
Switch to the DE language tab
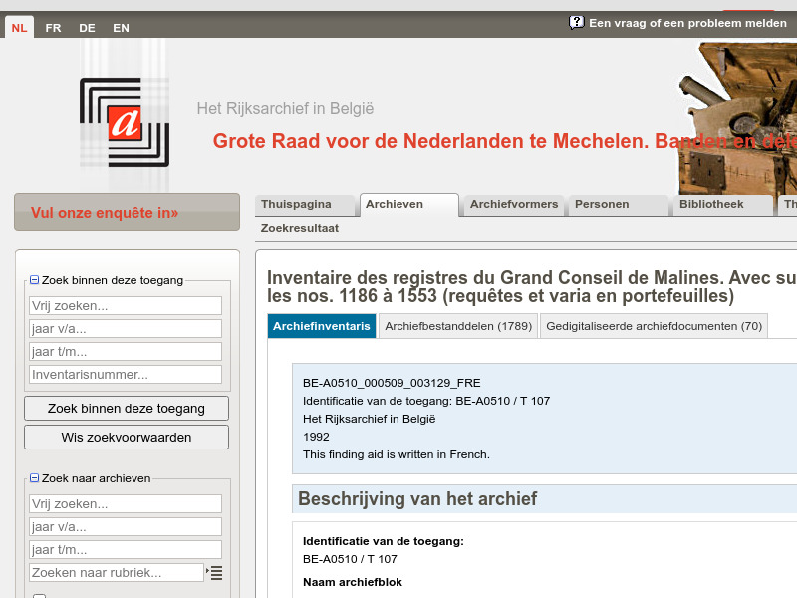tap(87, 28)
